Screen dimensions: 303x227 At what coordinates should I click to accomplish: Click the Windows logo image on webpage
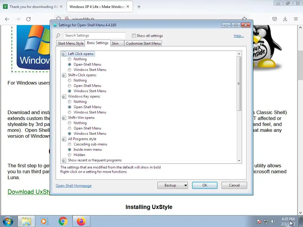tap(33, 47)
